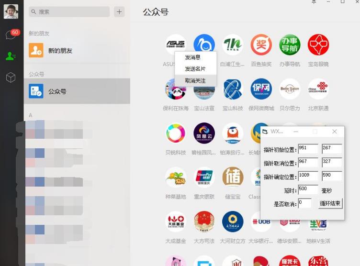Minimize the WX tool window
The height and width of the screenshot is (266, 360).
[296, 132]
